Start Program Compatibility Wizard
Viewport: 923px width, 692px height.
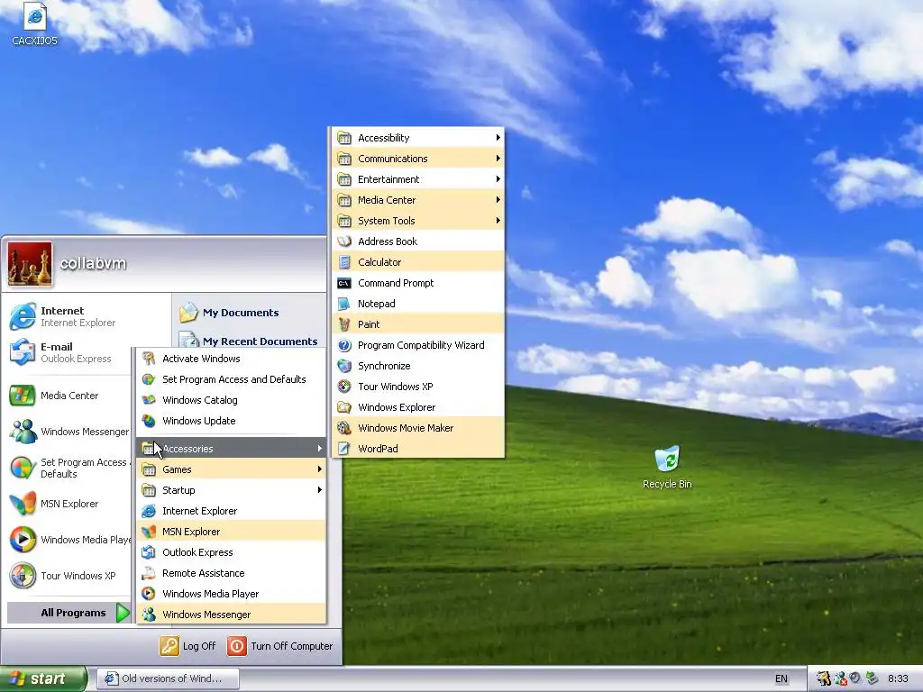[x=418, y=345]
